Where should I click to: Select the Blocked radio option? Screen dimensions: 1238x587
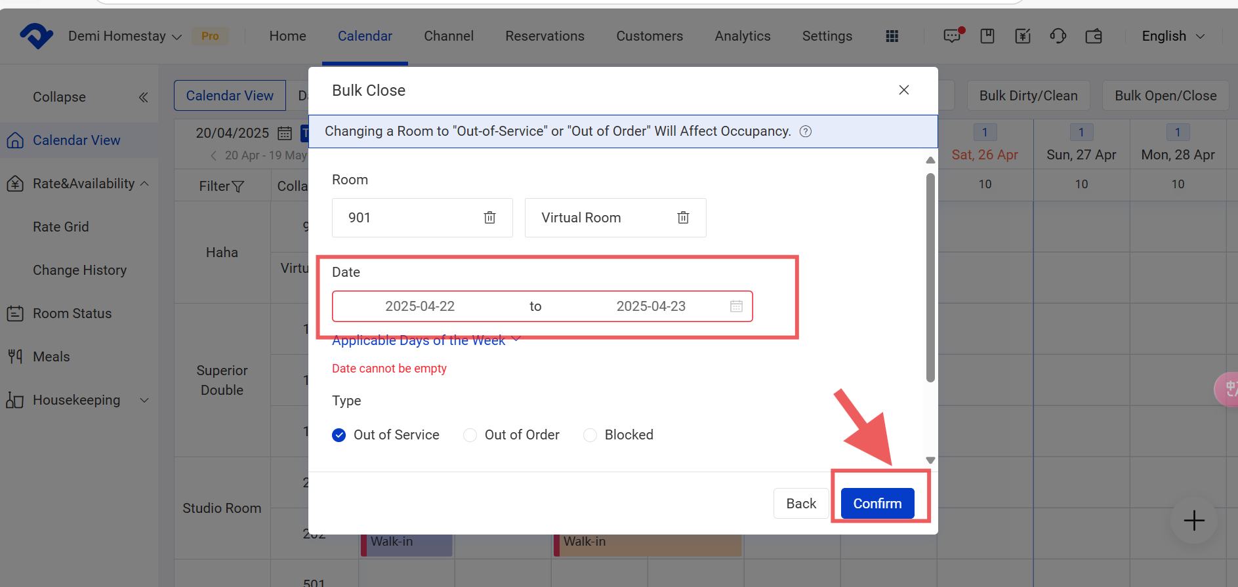pos(590,435)
